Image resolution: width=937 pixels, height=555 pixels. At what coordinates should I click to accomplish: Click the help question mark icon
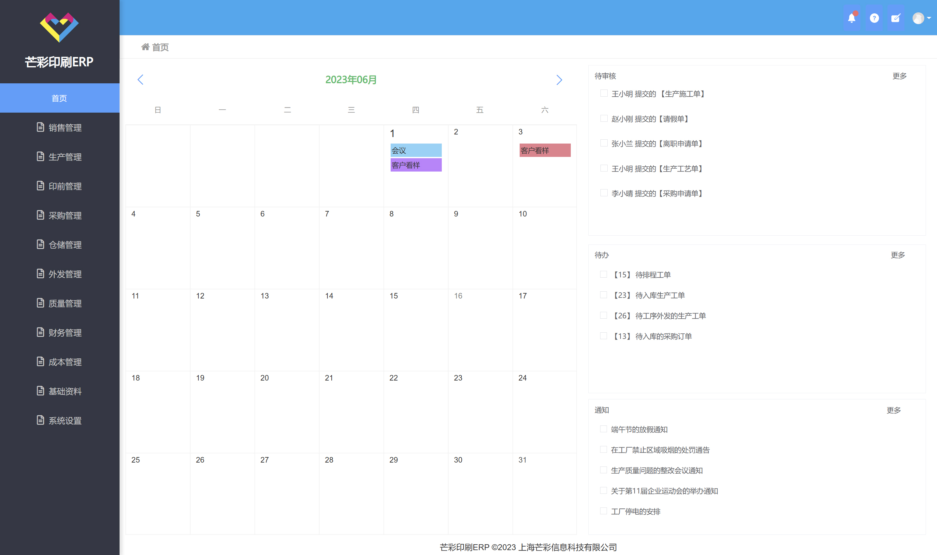coord(874,18)
